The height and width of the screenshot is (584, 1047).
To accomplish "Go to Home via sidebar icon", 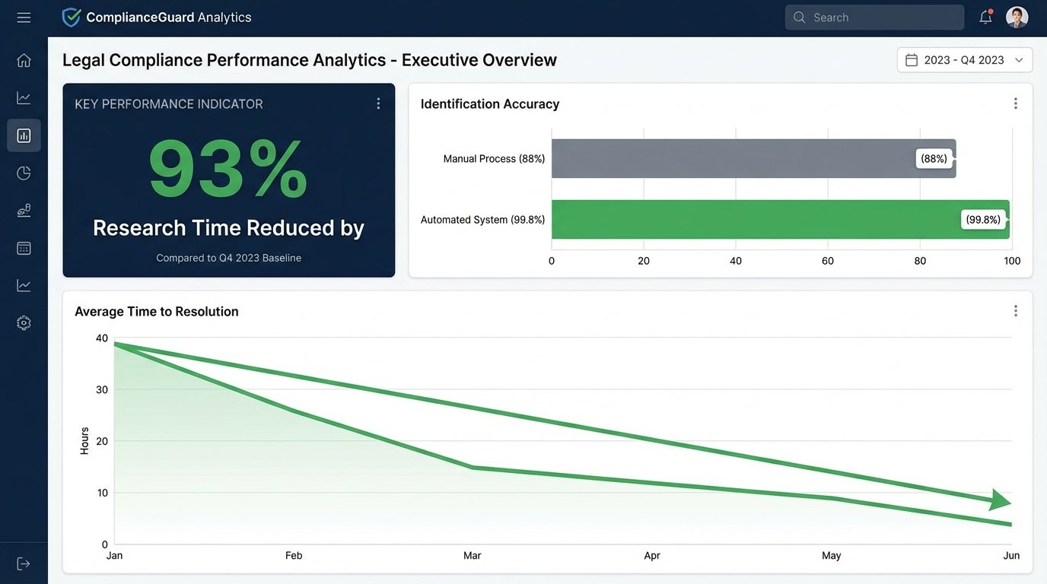I will pos(24,60).
